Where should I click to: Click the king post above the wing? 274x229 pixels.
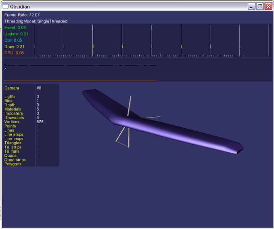point(129,106)
